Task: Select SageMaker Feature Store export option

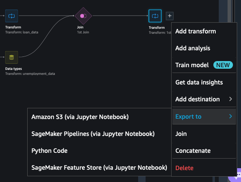Action: [99, 167]
